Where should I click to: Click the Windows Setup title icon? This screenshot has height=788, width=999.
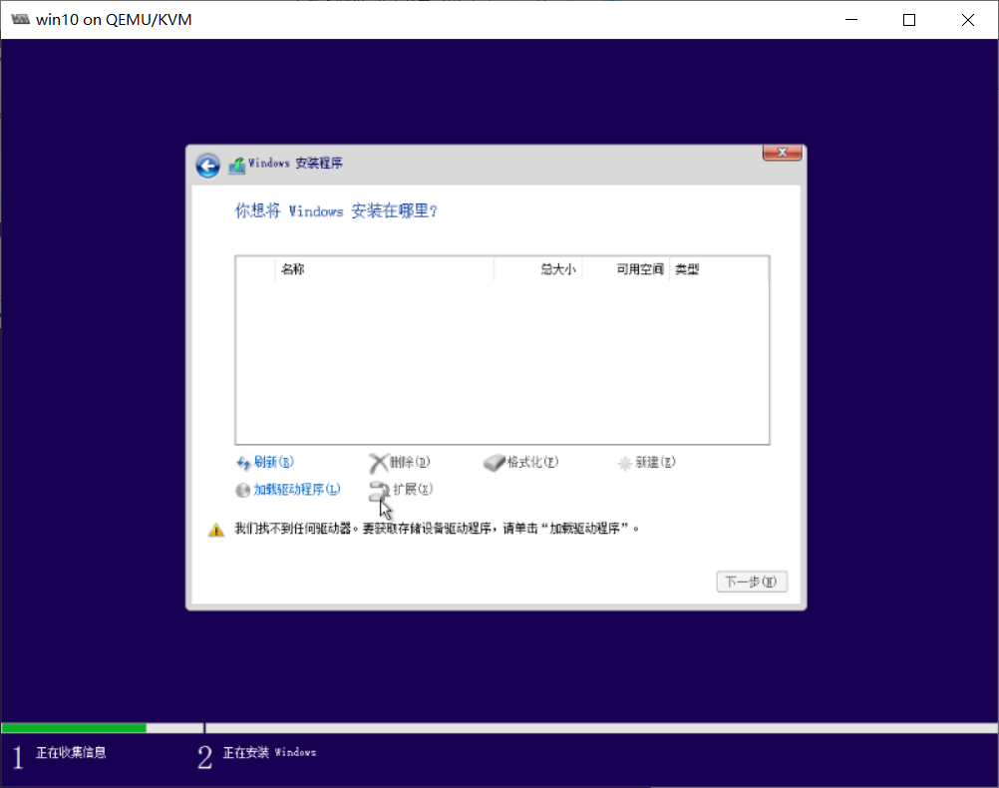pos(237,166)
